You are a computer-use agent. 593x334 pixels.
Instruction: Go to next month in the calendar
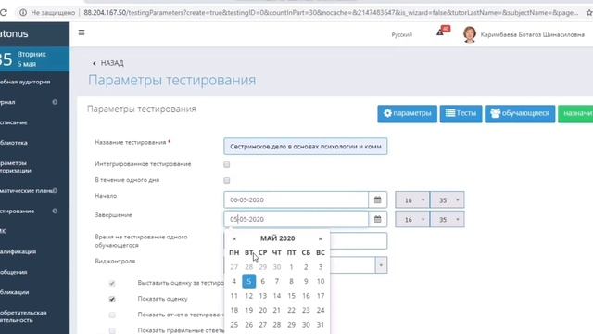[x=321, y=238]
